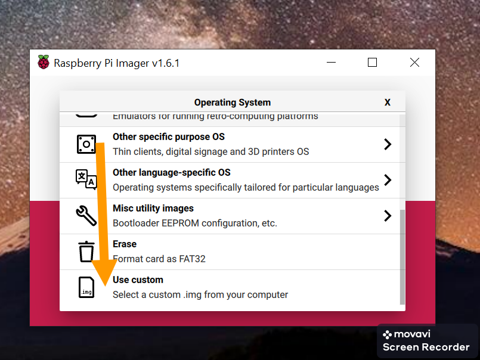Click 'Format card as FAT32' description
This screenshot has width=480, height=360.
pos(159,259)
